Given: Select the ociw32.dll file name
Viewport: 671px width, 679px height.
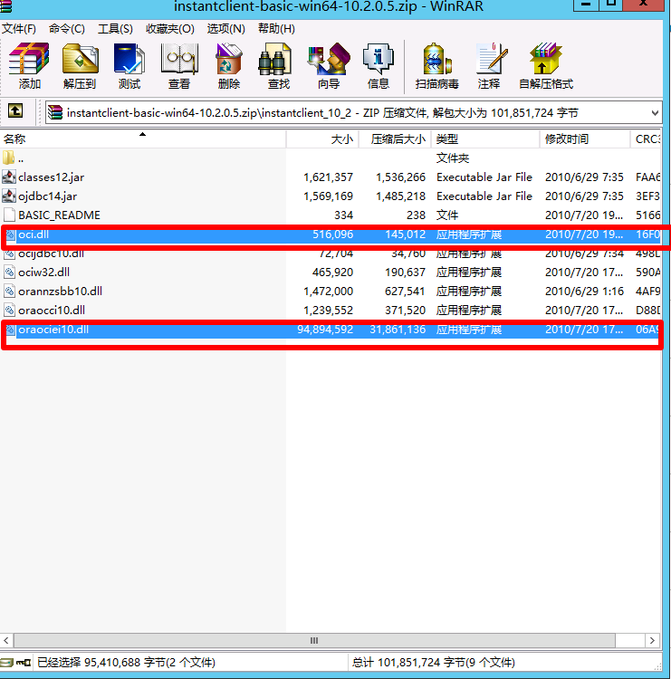Looking at the screenshot, I should click(43, 273).
